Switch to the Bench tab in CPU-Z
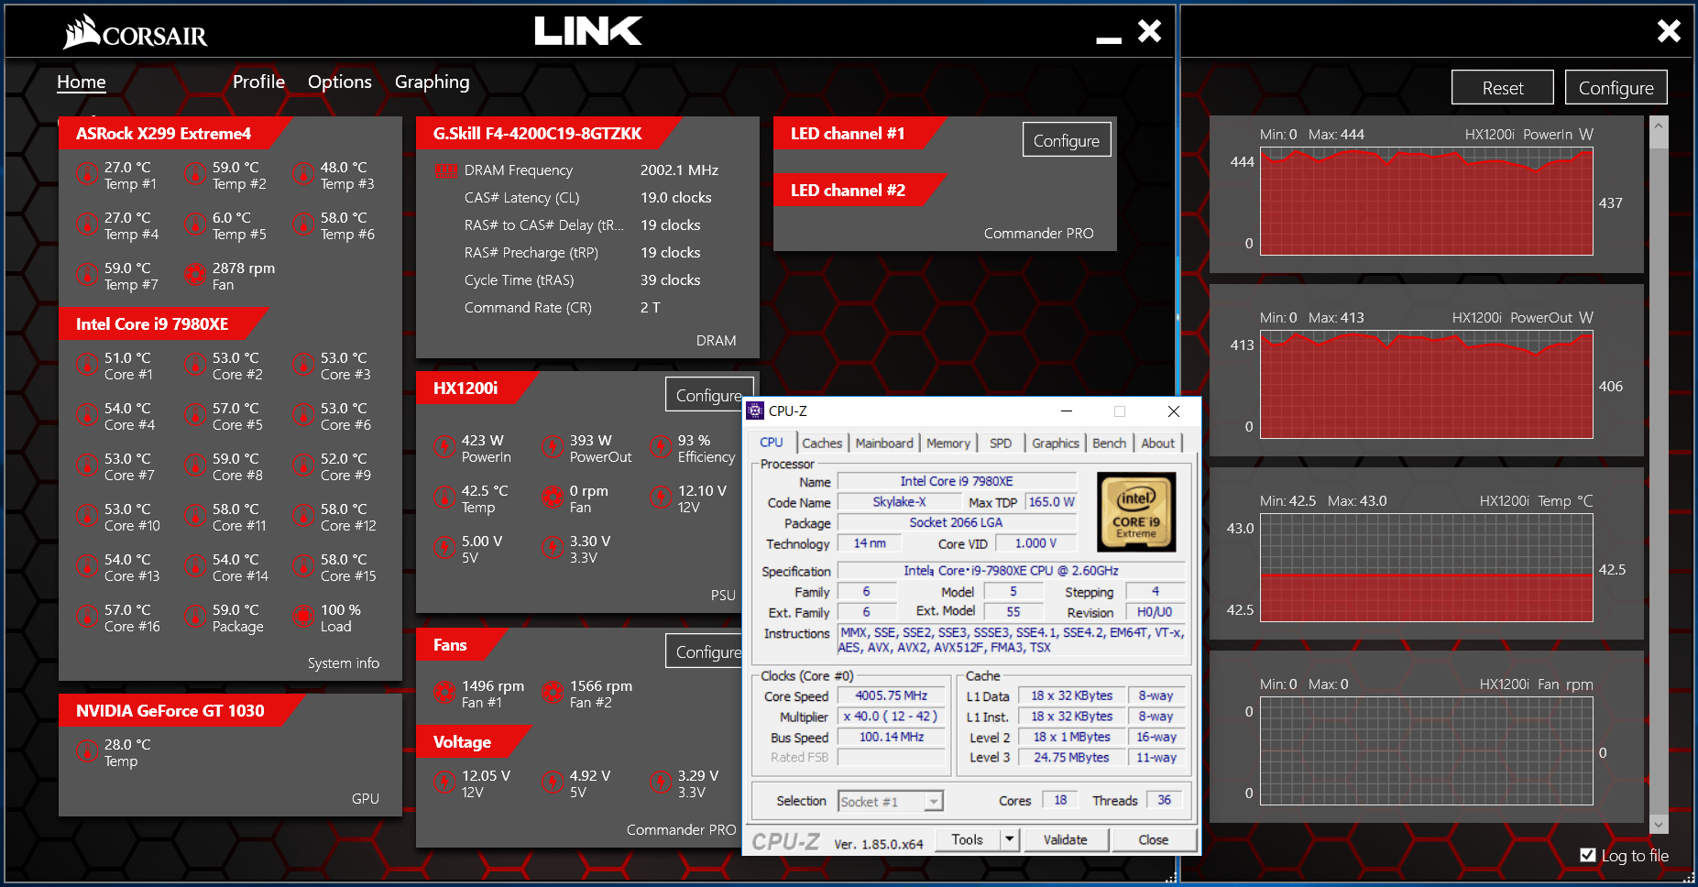The width and height of the screenshot is (1698, 887). pos(1110,443)
